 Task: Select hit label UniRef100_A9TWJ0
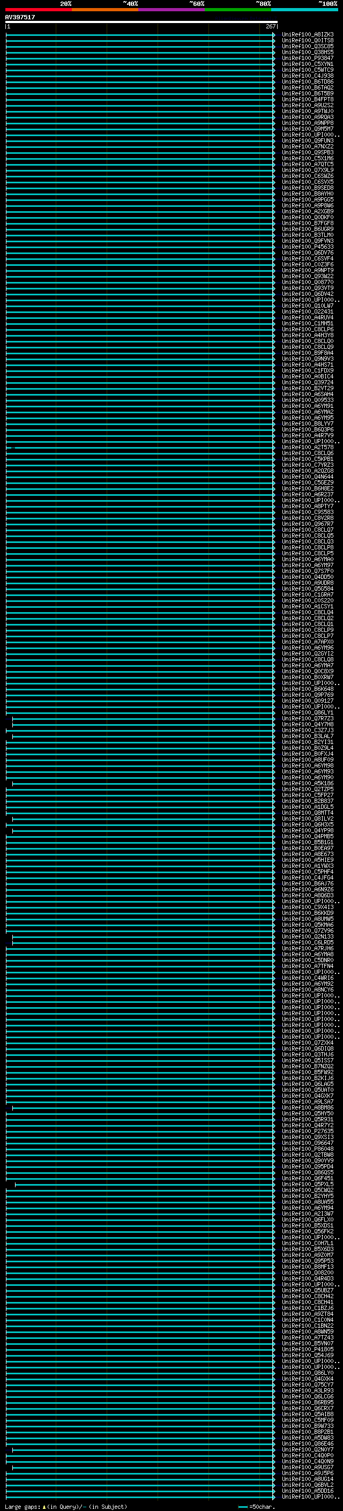click(308, 111)
